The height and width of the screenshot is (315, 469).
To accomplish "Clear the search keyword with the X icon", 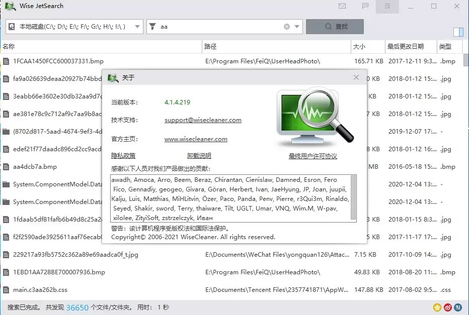I will 286,27.
